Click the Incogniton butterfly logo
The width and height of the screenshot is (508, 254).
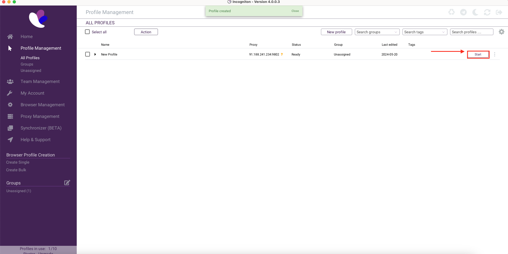38,19
